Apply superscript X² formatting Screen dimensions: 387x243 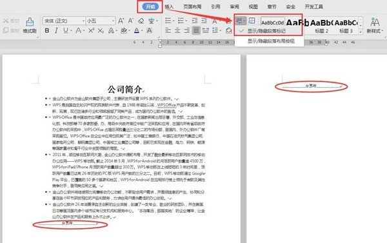click(91, 30)
